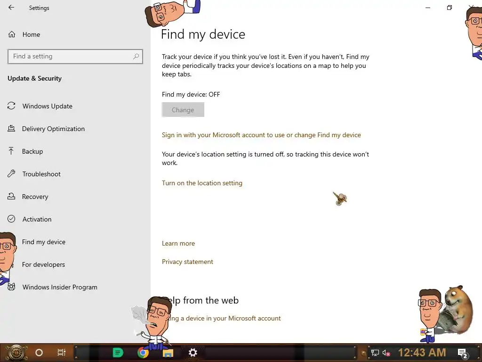Launch Google Chrome from taskbar
The image size is (482, 362).
(143, 353)
